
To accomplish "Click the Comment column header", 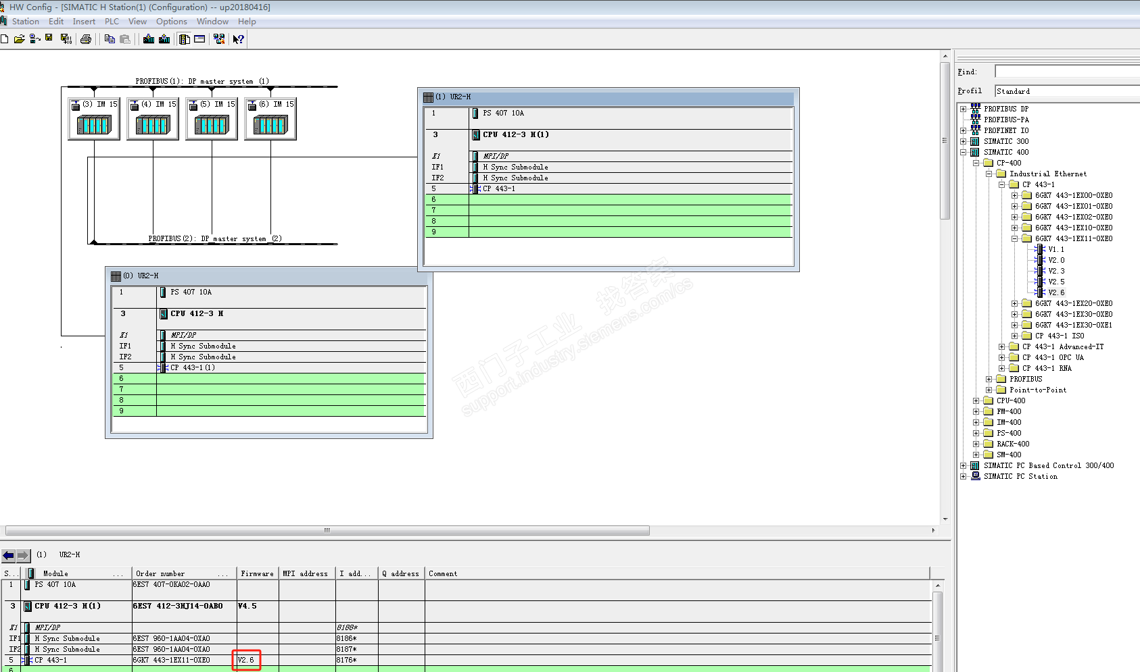I will (678, 573).
